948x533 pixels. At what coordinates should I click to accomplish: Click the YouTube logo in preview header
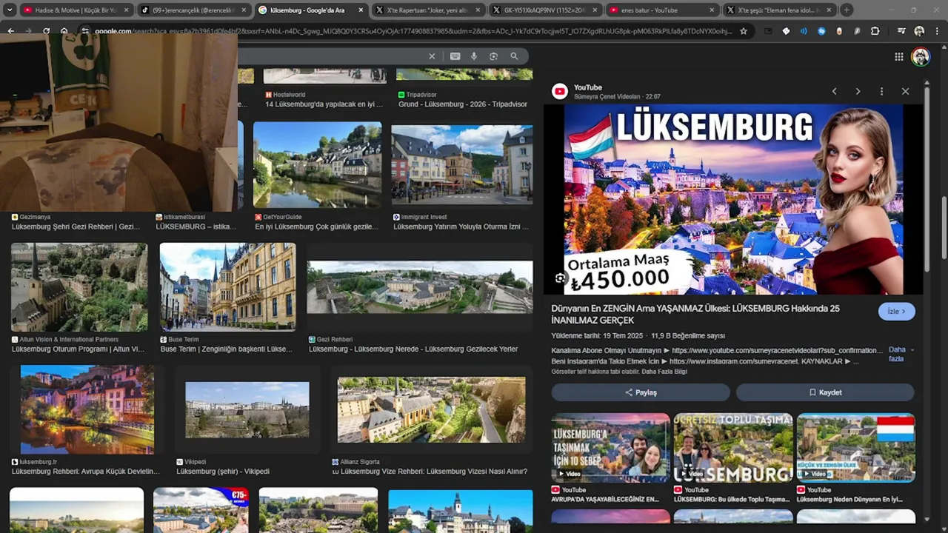(560, 91)
